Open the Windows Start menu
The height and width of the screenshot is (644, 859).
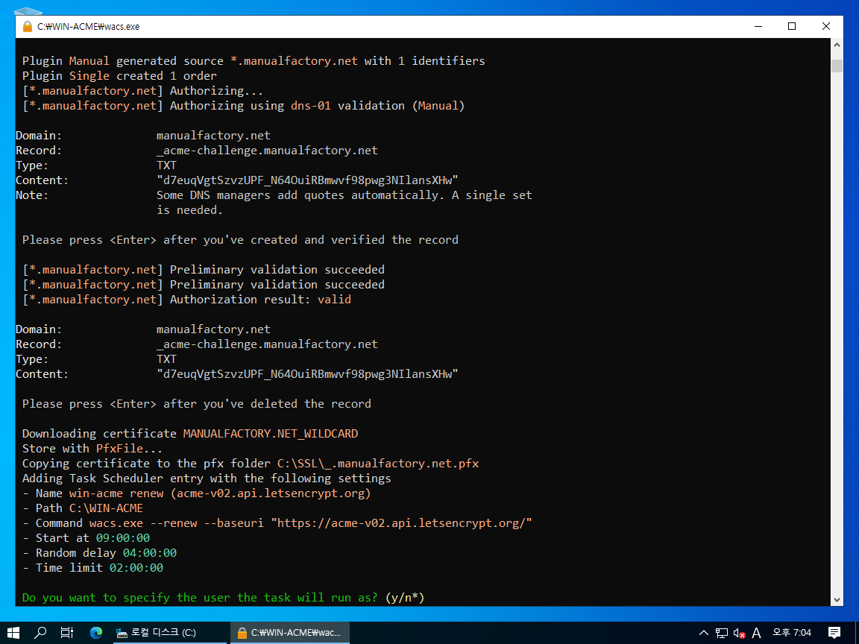click(13, 633)
